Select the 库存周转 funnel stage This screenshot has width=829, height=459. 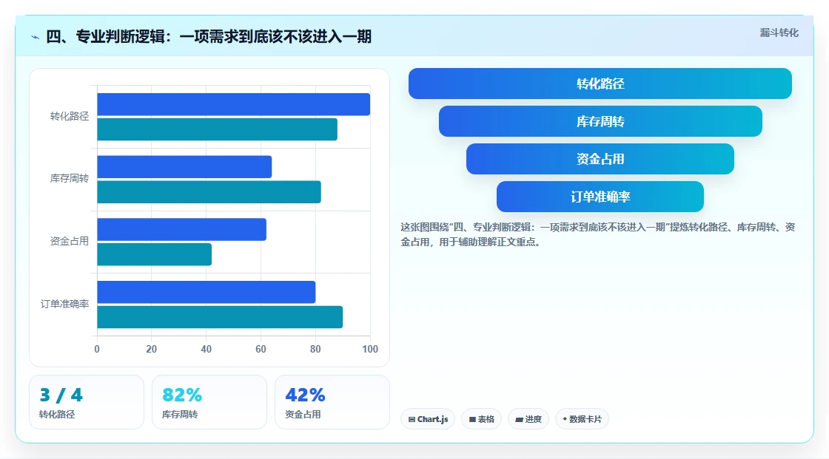click(600, 121)
